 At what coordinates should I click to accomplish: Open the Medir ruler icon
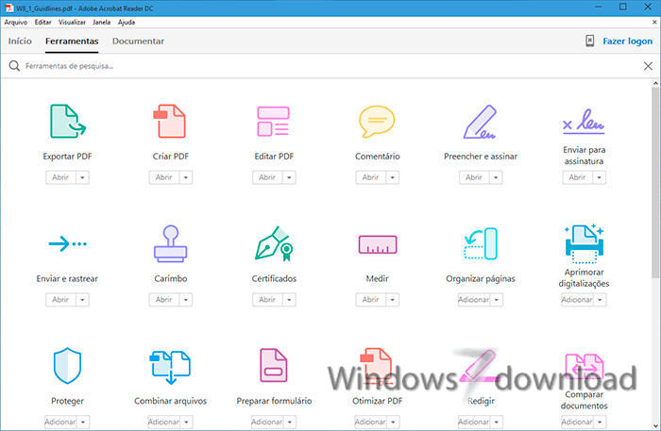pos(378,244)
